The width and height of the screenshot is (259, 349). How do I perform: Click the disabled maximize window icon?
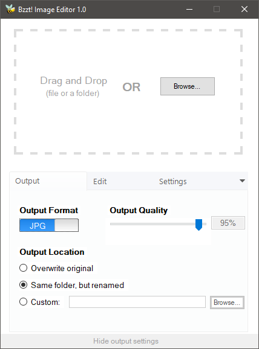[217, 9]
